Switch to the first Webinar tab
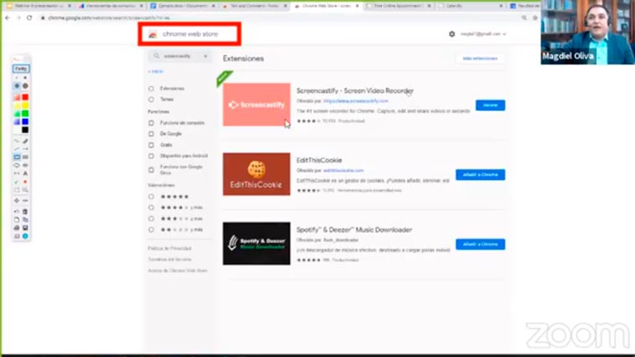The height and width of the screenshot is (357, 635). [38, 6]
